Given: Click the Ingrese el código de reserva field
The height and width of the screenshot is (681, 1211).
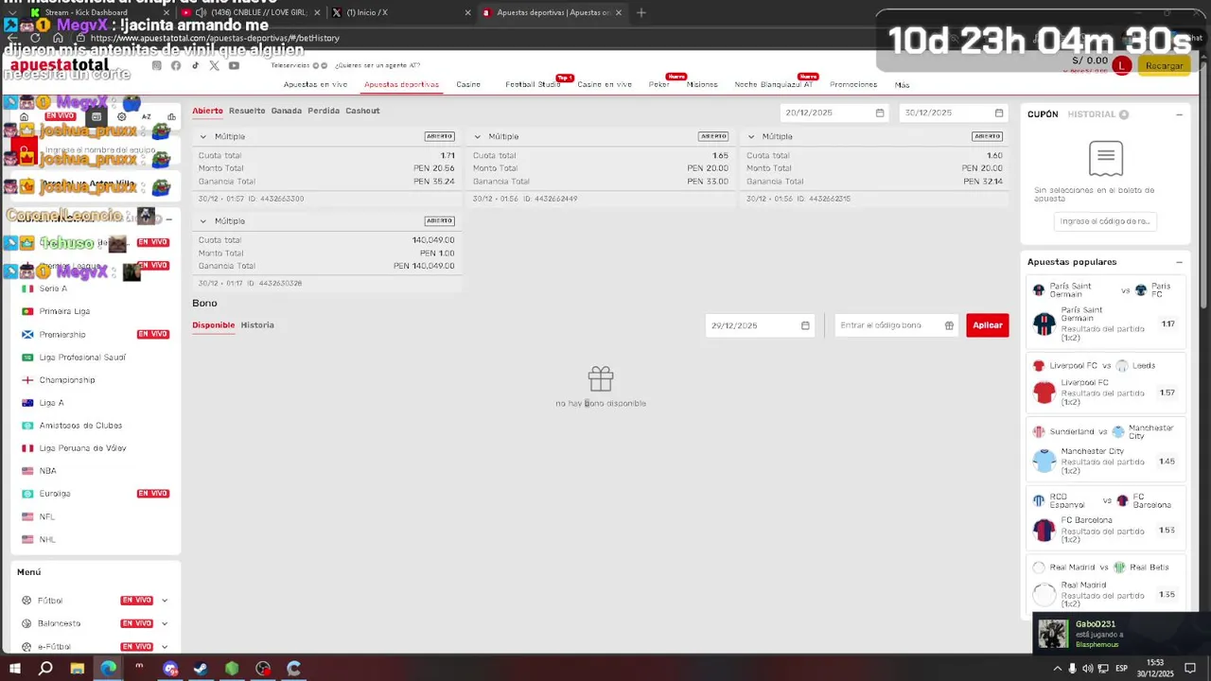Looking at the screenshot, I should pyautogui.click(x=1105, y=221).
